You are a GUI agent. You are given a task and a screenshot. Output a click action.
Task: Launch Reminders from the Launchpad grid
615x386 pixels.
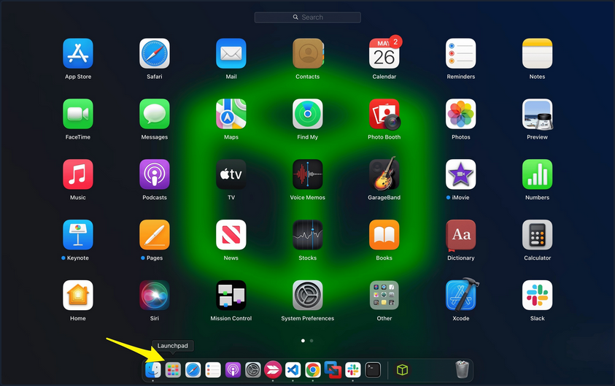pyautogui.click(x=461, y=53)
